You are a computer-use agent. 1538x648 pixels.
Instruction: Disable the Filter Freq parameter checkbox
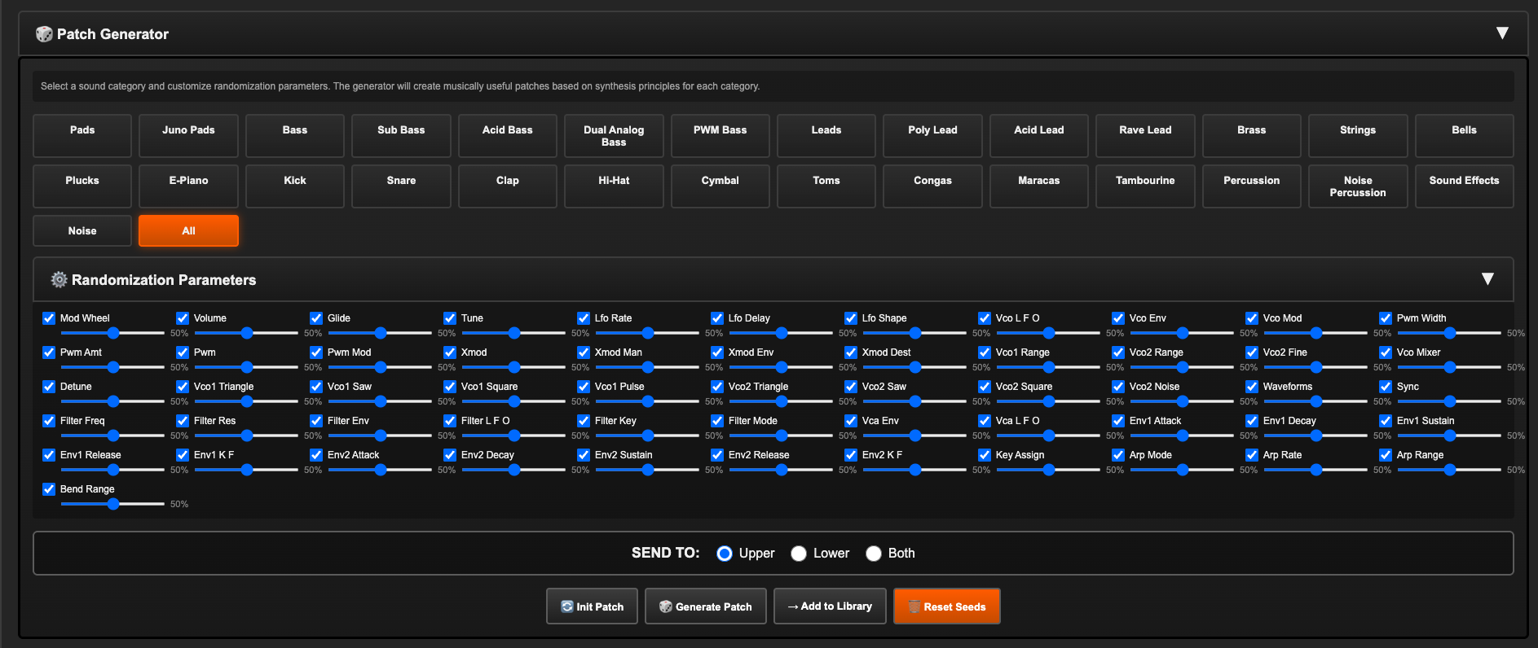49,421
